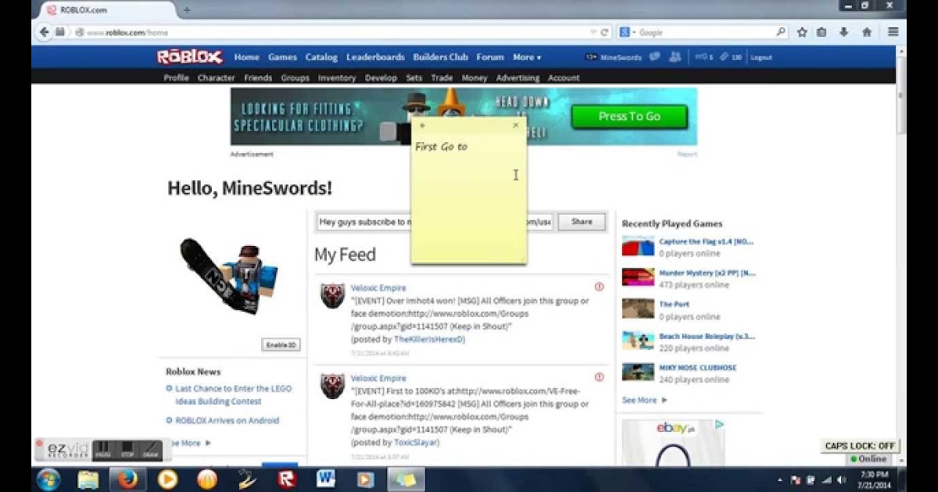Click the green Press To Go button
Viewport: 938px width, 492px height.
tap(629, 116)
